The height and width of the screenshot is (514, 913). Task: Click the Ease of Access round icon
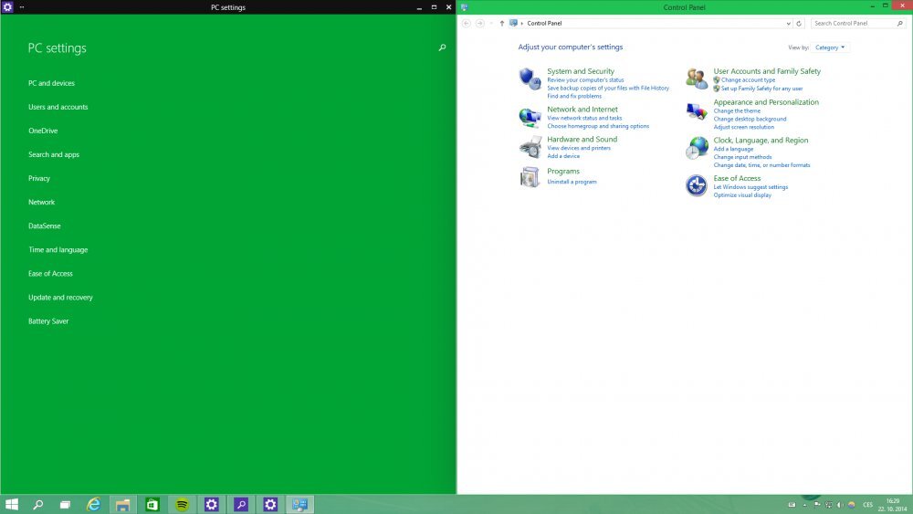click(x=697, y=185)
